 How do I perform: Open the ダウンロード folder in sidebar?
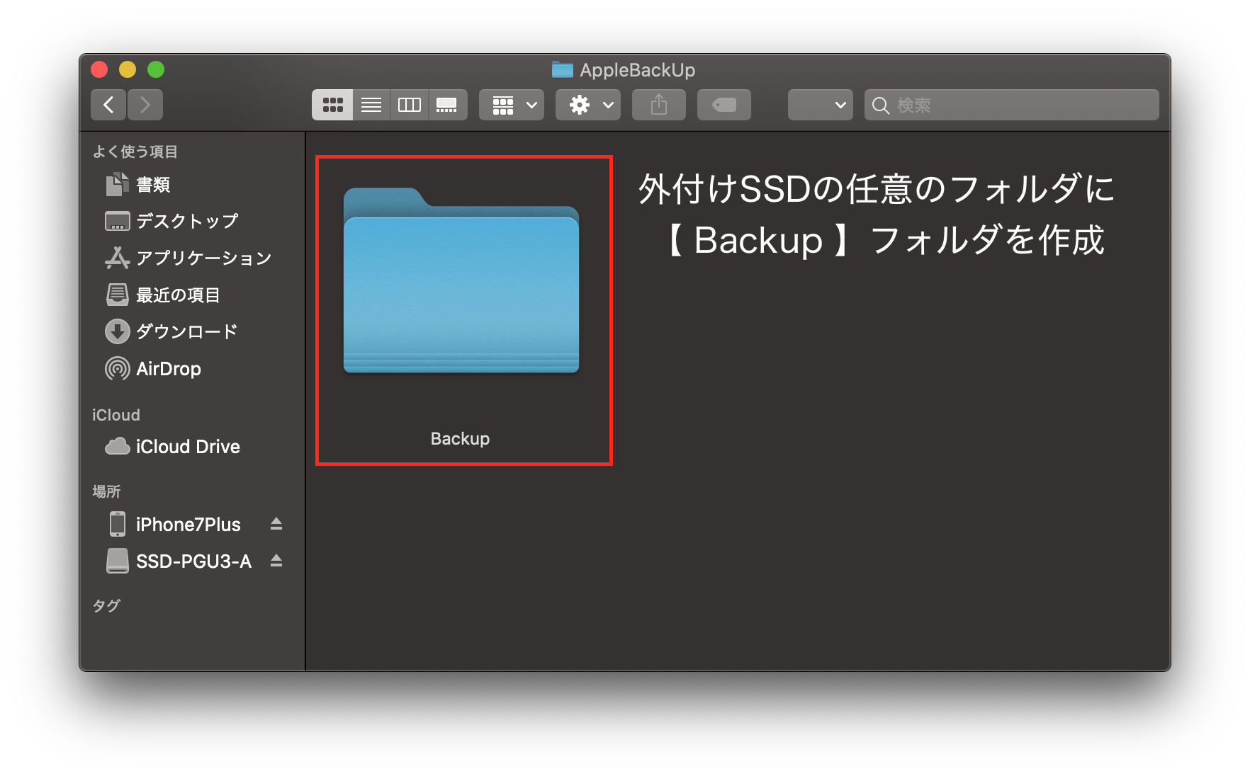pyautogui.click(x=186, y=331)
